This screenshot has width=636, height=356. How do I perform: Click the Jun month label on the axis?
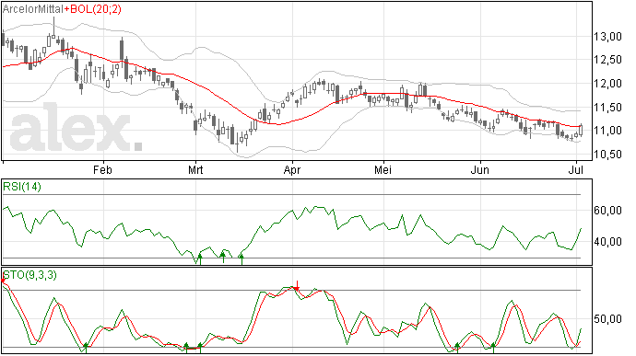[x=480, y=169]
